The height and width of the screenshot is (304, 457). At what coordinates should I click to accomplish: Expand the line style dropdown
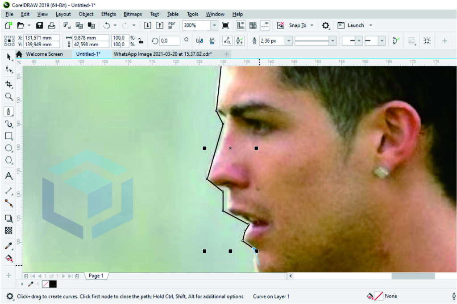click(332, 41)
